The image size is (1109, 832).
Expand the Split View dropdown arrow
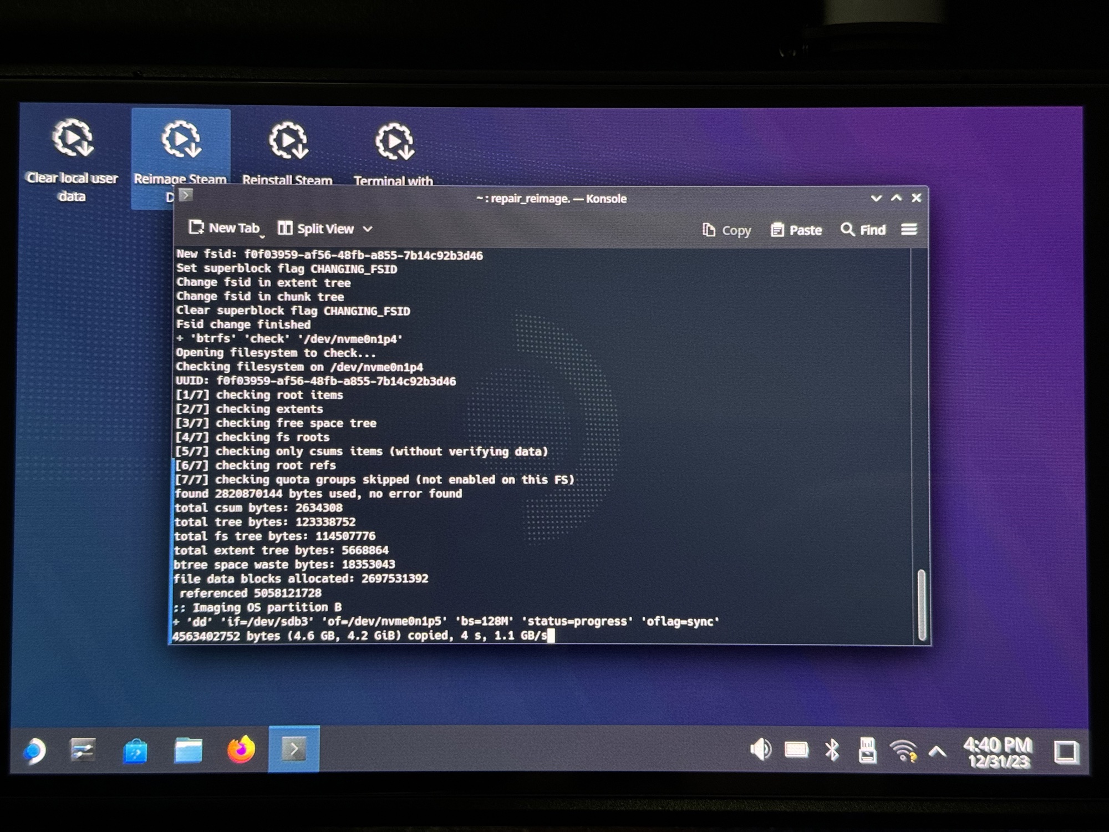click(x=368, y=229)
